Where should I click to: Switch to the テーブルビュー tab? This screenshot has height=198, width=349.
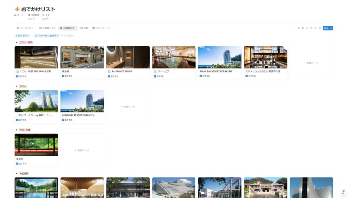26,28
